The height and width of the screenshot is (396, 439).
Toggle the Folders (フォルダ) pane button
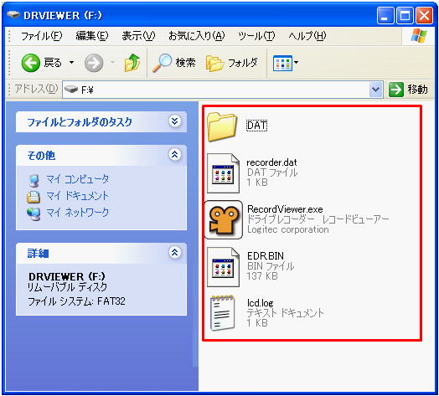pyautogui.click(x=231, y=63)
